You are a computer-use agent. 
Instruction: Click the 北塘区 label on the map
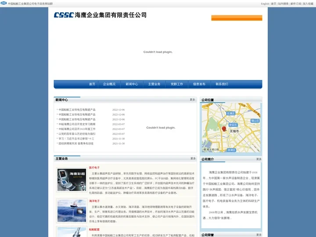point(231,114)
